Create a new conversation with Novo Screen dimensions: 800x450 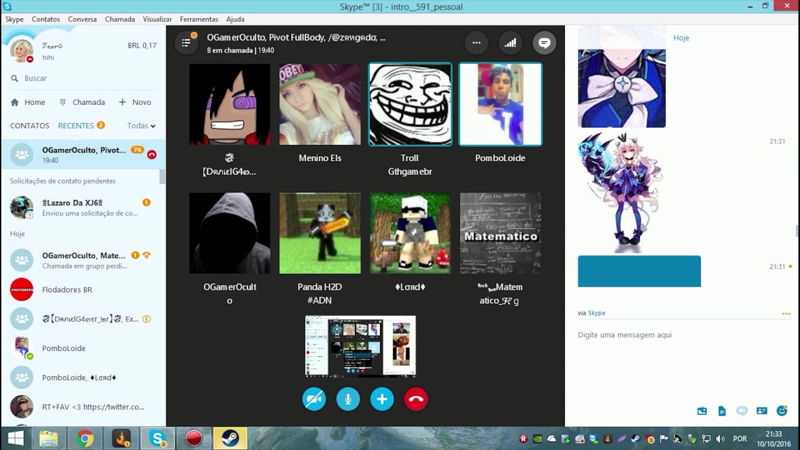point(135,102)
